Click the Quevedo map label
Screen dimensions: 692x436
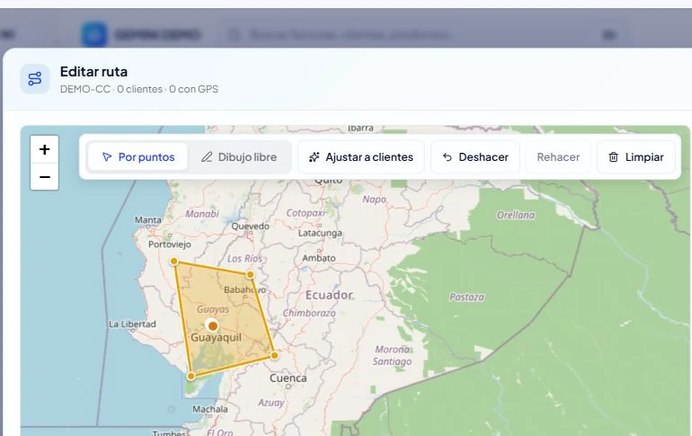point(250,226)
